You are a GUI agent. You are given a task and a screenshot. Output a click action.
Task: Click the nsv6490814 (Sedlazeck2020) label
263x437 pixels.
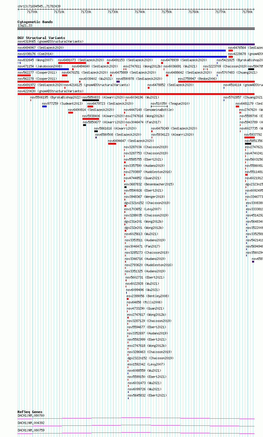[91, 110]
